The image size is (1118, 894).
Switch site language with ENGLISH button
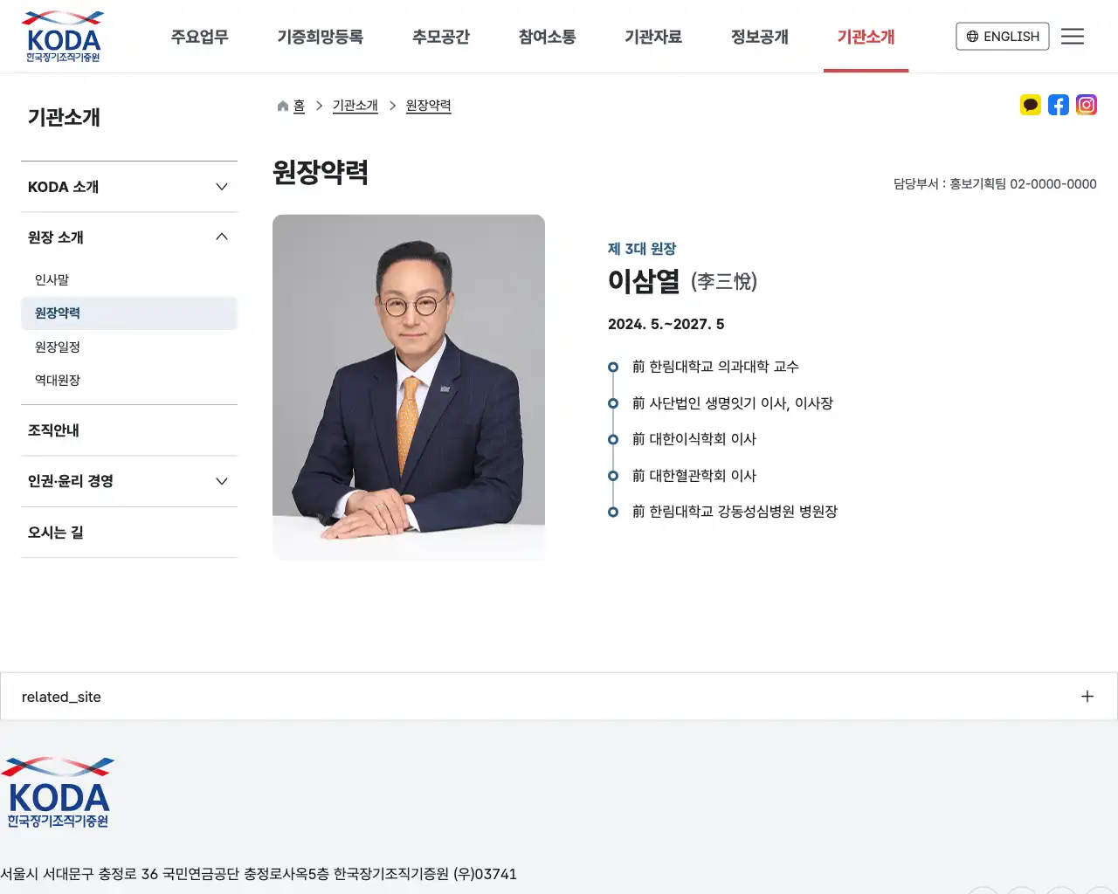click(1002, 37)
